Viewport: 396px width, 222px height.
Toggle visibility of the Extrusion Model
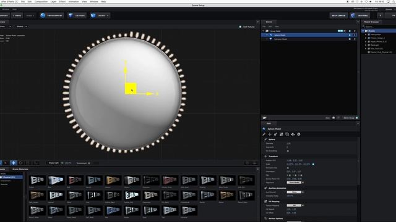point(350,39)
